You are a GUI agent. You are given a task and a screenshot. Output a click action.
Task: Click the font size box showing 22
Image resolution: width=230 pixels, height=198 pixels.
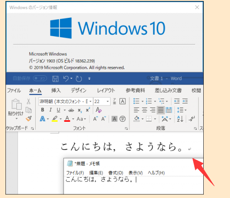pyautogui.click(x=100, y=101)
